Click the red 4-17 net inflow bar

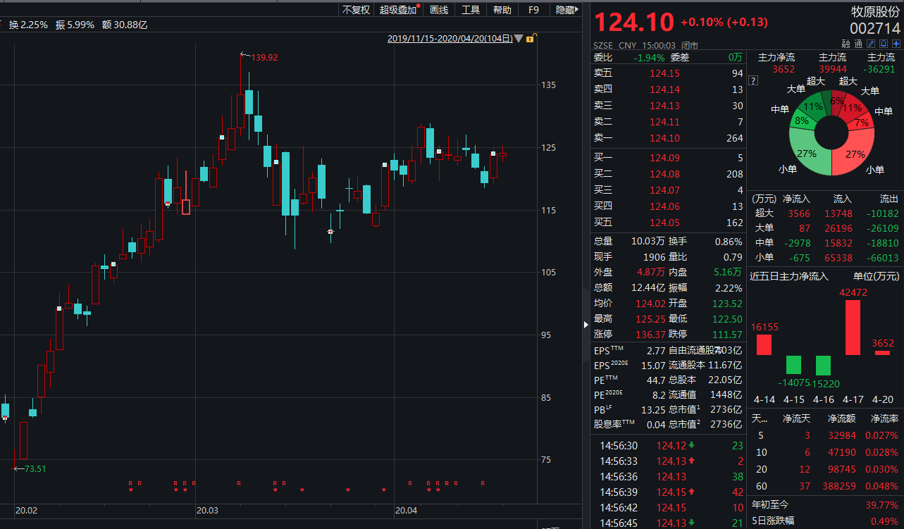pyautogui.click(x=853, y=328)
